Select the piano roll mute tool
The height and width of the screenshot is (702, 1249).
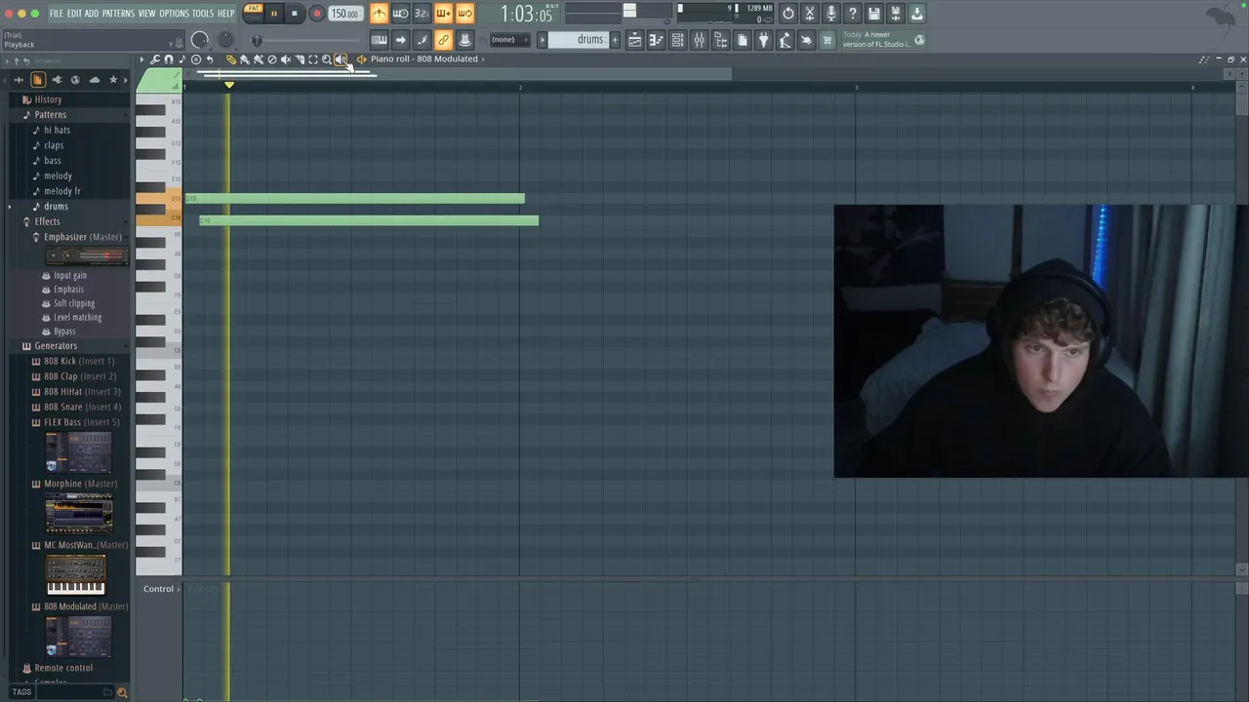pyautogui.click(x=286, y=59)
